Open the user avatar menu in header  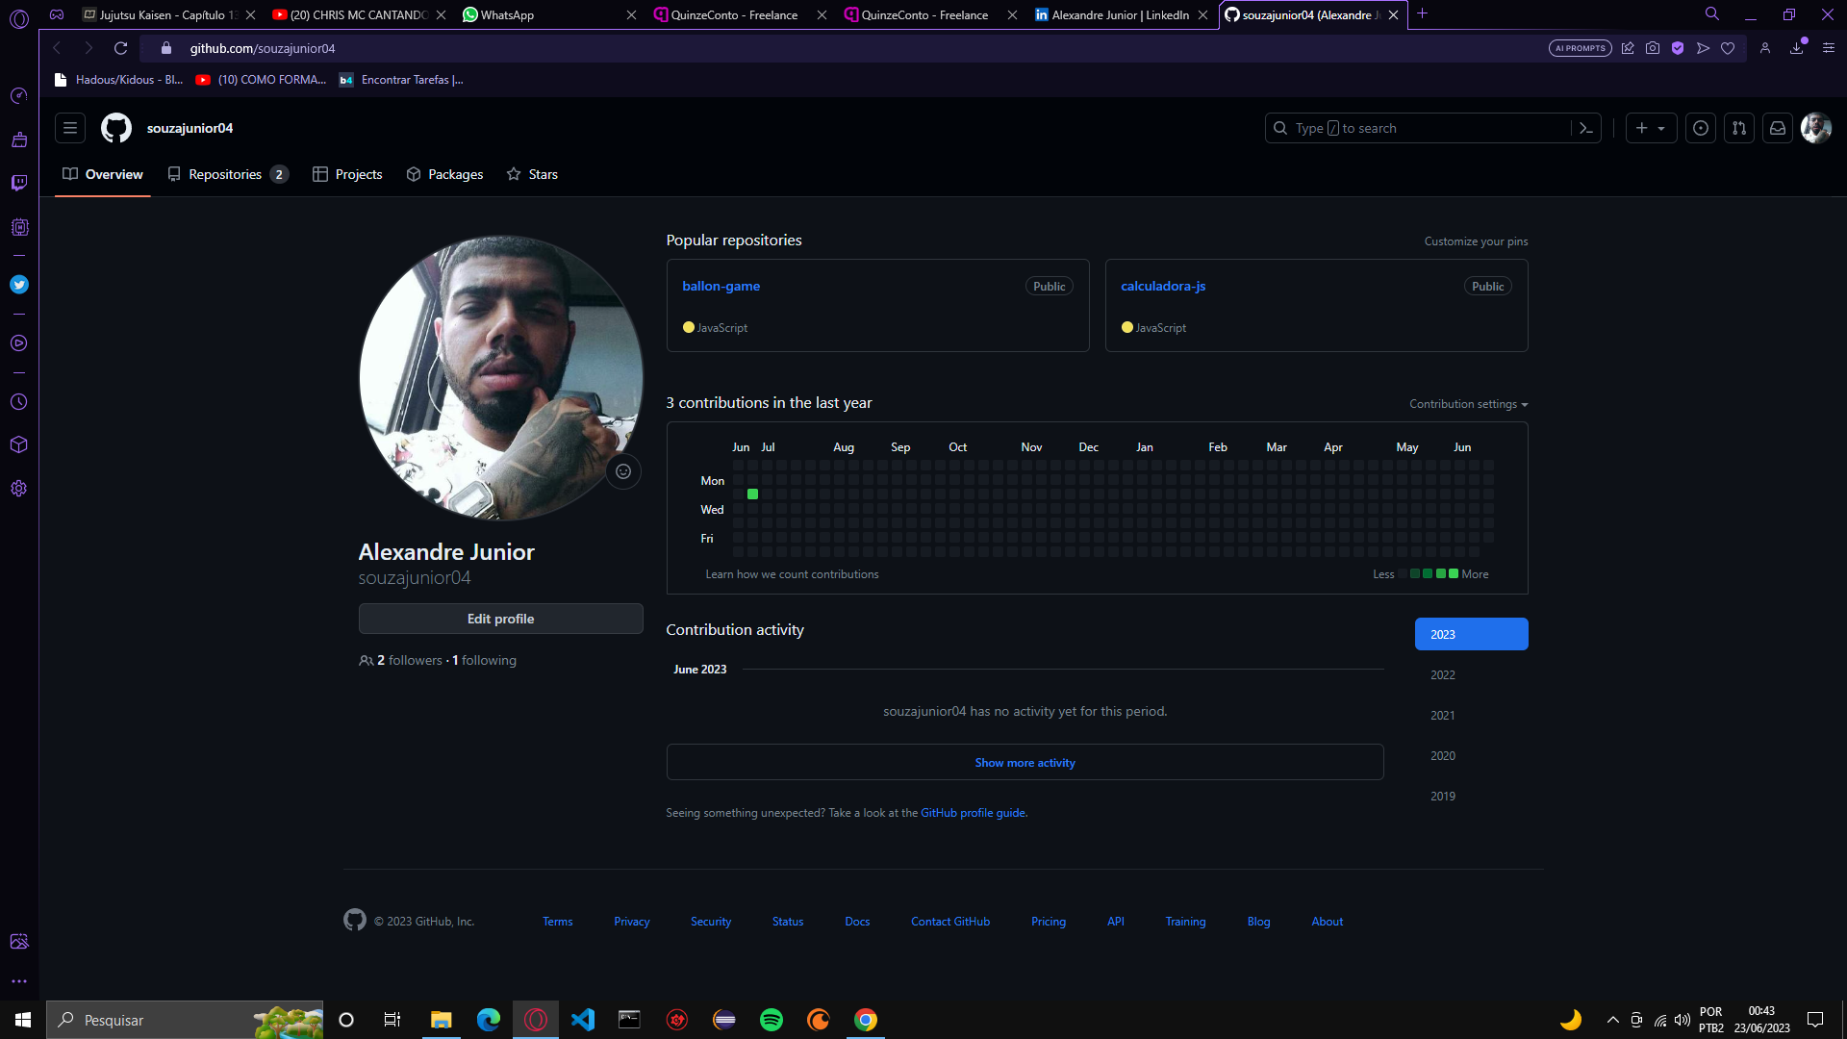[x=1816, y=128]
